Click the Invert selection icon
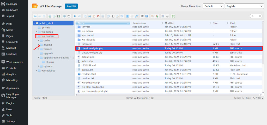Image resolution: width=267 pixels, height=125 pixels. click(136, 16)
